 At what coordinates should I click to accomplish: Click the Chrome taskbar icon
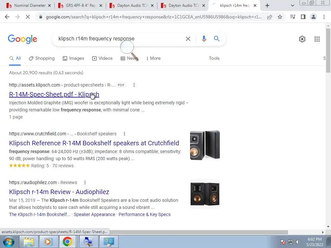tap(67, 242)
